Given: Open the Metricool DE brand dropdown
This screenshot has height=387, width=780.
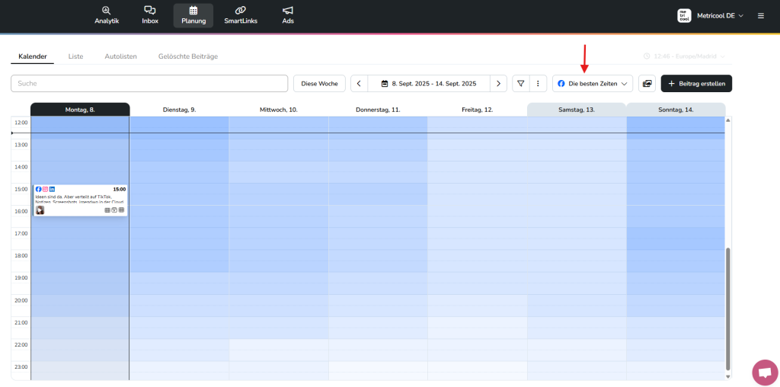Looking at the screenshot, I should pos(710,15).
